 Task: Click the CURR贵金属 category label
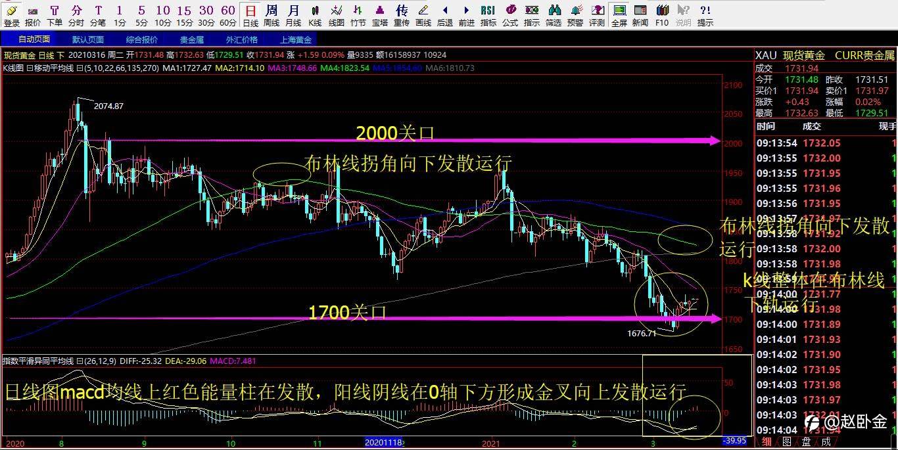[865, 55]
